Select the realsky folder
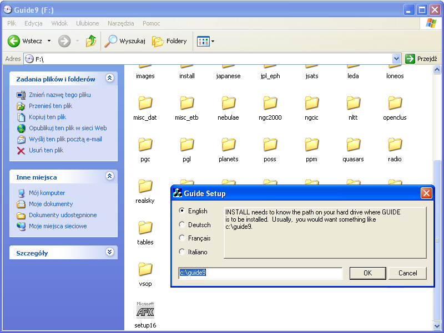444x333 pixels. click(145, 192)
